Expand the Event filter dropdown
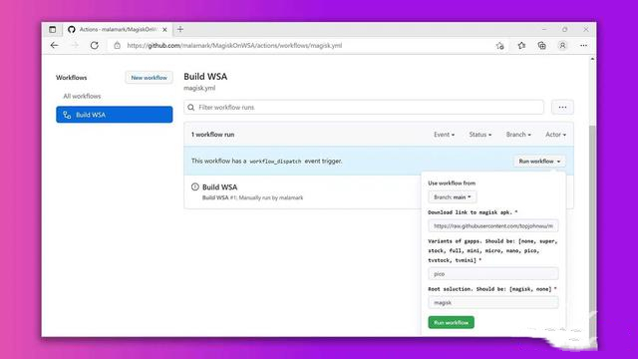Screen dimensions: 638x359 pos(444,135)
